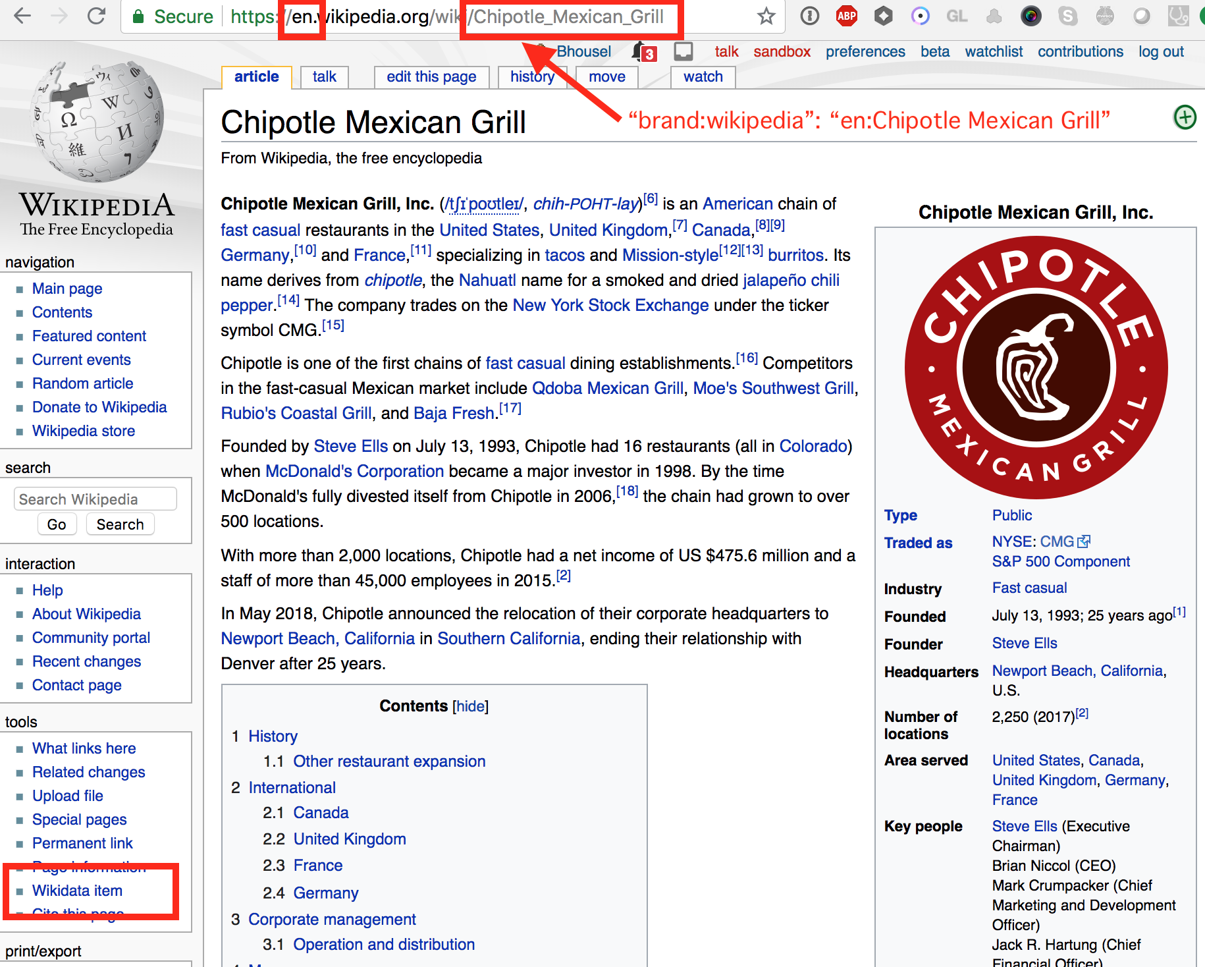1205x967 pixels.
Task: Open Main page in navigation
Action: [67, 289]
